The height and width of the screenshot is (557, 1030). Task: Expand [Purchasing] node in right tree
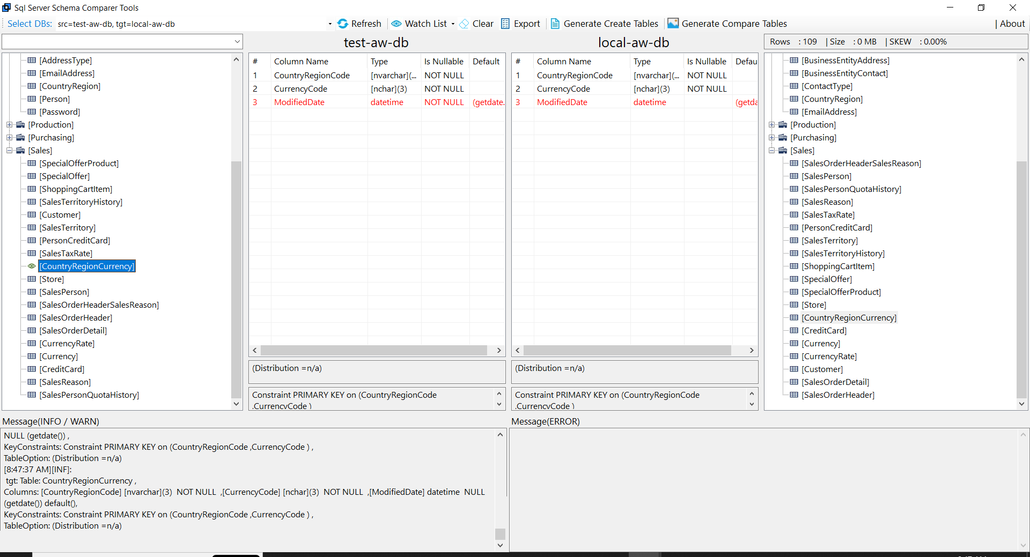[771, 137]
